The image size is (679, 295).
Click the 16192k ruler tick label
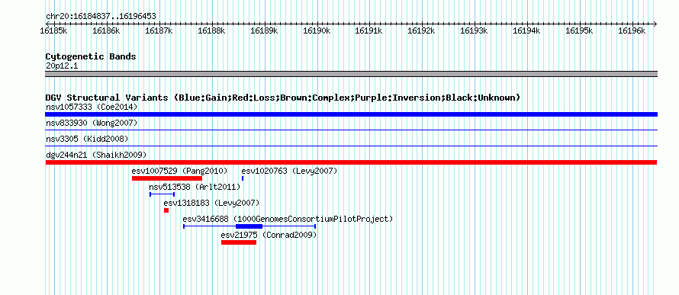point(422,30)
